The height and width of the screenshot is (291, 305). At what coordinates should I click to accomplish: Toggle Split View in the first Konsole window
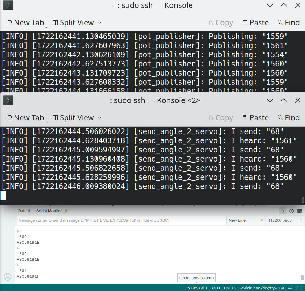click(73, 23)
